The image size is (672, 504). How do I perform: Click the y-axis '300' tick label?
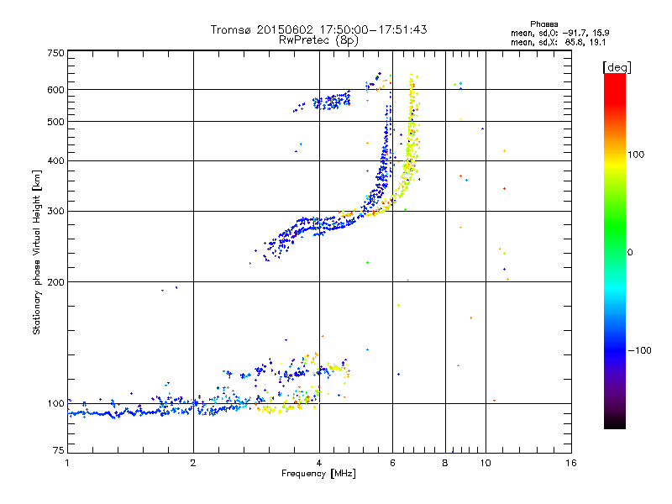click(x=55, y=212)
